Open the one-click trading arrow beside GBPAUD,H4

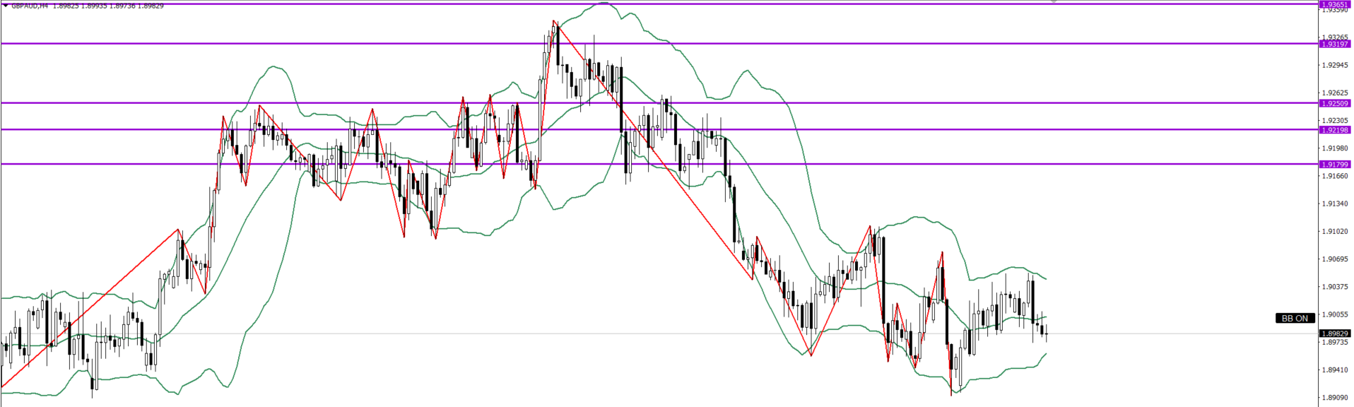coord(5,6)
